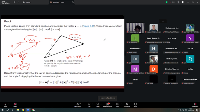Click the 3 unassigned participants tooltip
Image resolution: width=200 pixels, height=112 pixels.
pyautogui.click(x=107, y=98)
